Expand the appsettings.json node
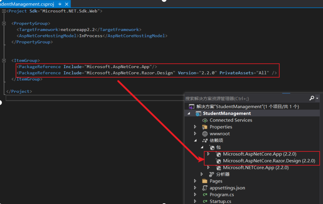323x204 pixels. click(x=195, y=188)
